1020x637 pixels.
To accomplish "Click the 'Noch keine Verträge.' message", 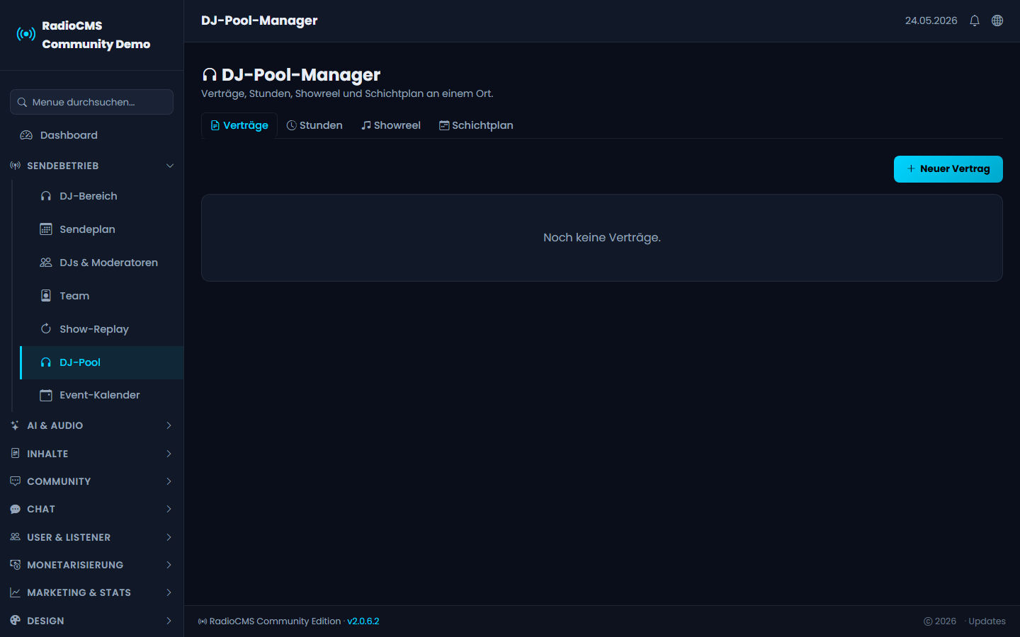I will (x=602, y=238).
